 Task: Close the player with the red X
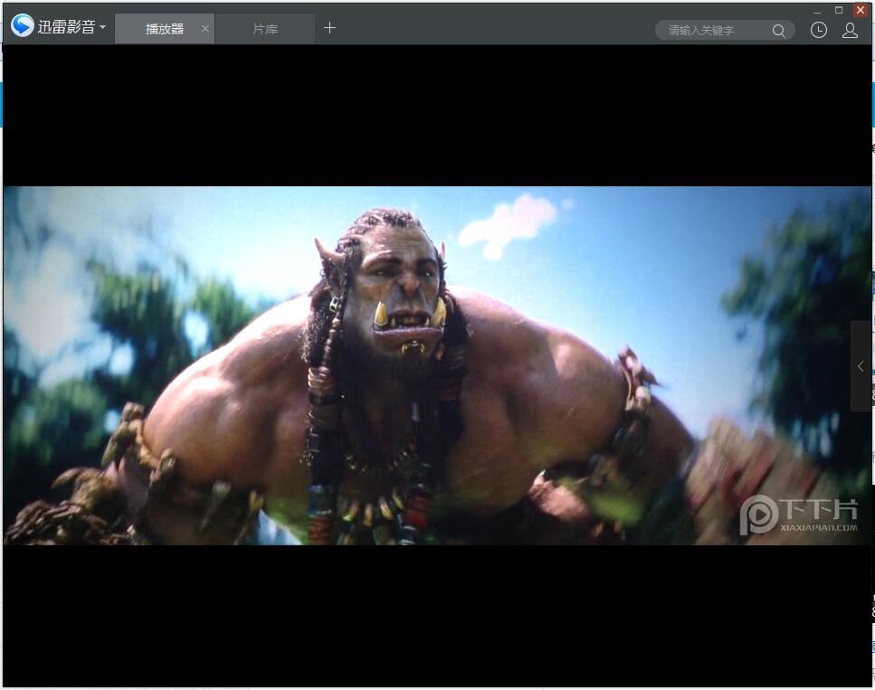coord(861,10)
